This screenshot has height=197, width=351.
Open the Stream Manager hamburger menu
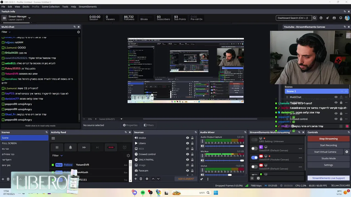(4, 18)
